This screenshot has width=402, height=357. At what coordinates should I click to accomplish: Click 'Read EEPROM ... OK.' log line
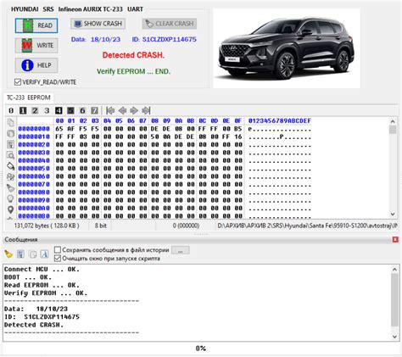coord(42,285)
